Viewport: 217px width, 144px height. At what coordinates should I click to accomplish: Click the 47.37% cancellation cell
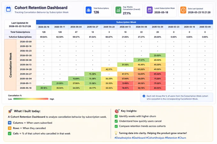click(x=125, y=74)
